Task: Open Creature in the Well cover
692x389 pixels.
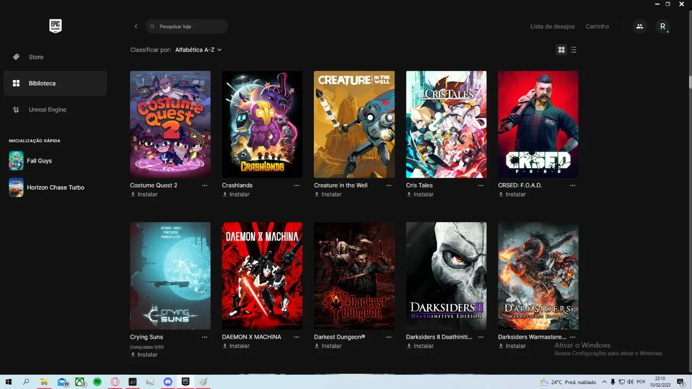Action: click(x=354, y=124)
